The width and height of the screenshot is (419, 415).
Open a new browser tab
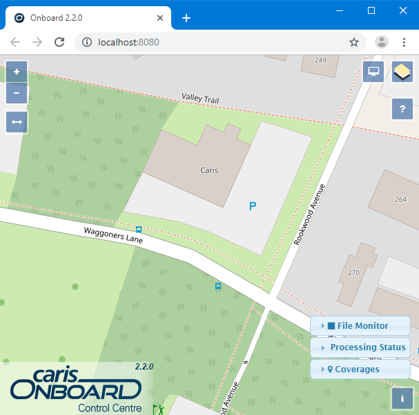click(x=186, y=18)
